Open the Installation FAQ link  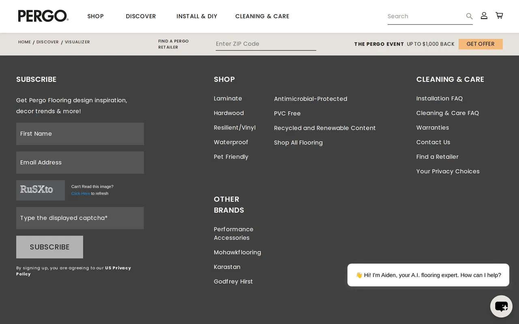(x=440, y=98)
